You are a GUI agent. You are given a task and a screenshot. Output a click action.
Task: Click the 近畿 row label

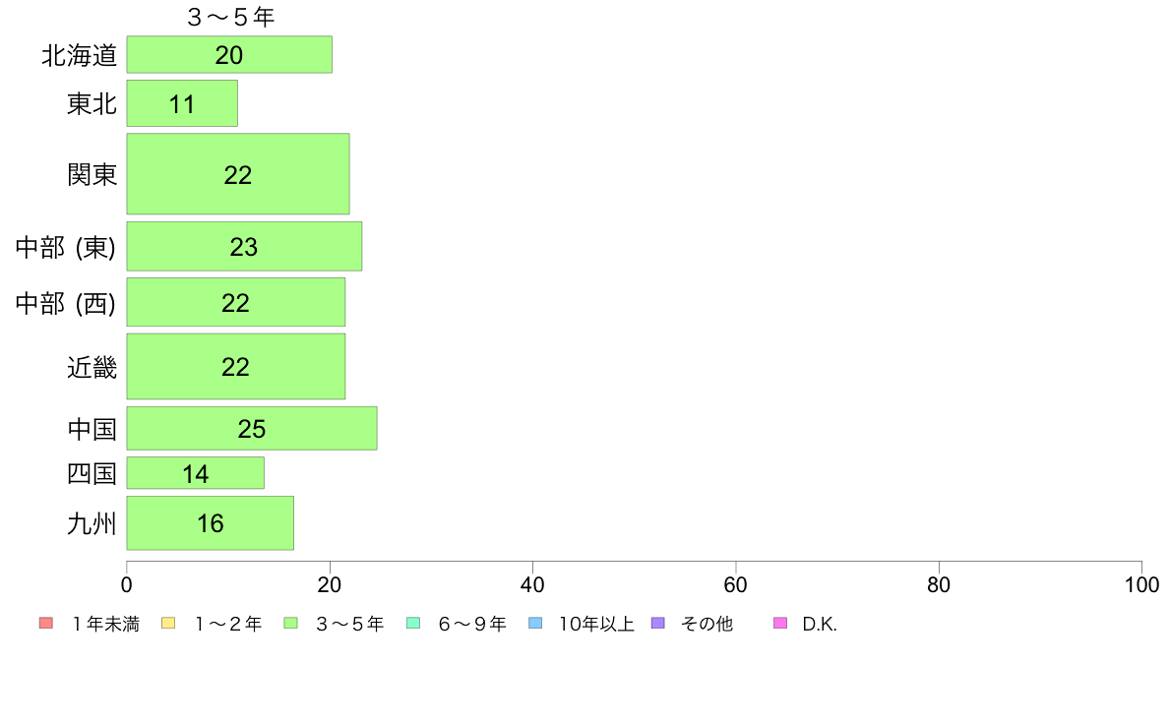pos(92,367)
